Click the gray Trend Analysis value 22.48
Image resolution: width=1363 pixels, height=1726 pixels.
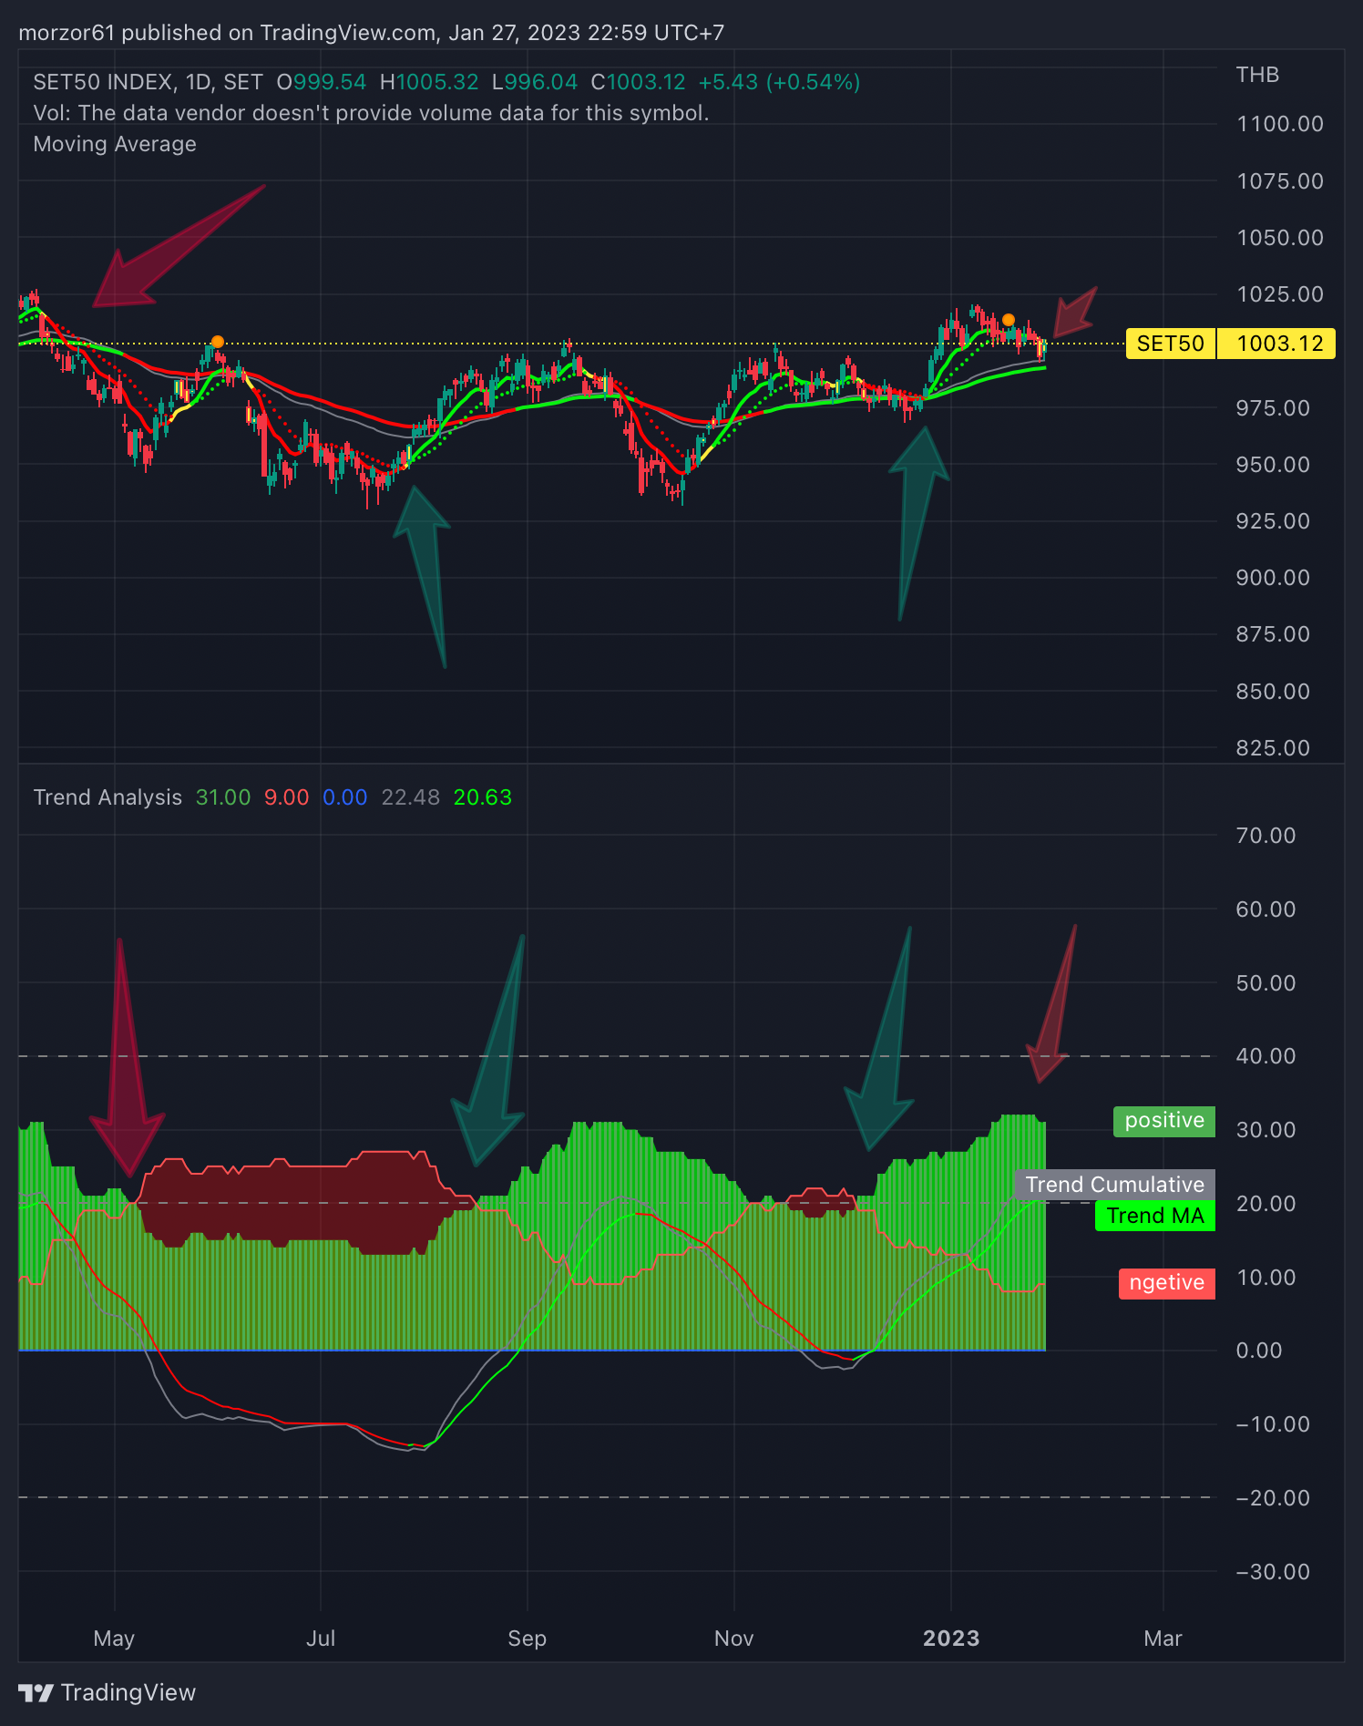410,797
